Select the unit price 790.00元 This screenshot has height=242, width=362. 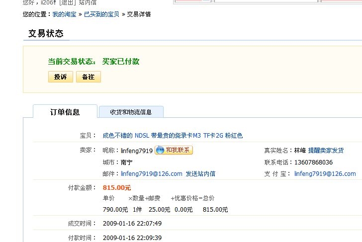click(115, 210)
